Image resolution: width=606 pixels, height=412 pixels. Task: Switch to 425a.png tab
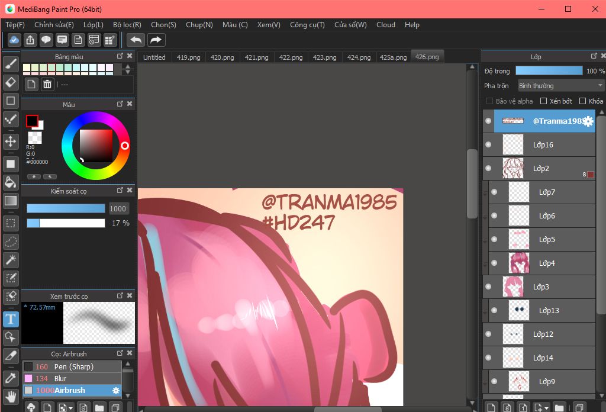pos(393,57)
